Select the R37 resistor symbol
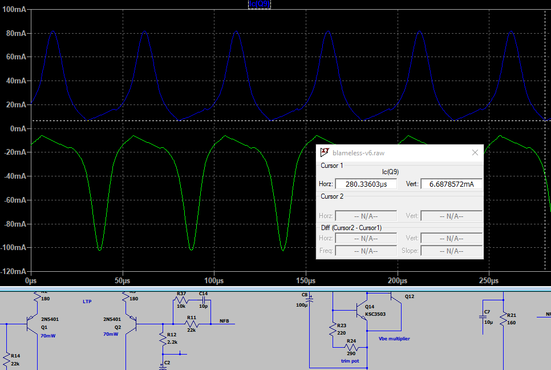 pos(181,300)
